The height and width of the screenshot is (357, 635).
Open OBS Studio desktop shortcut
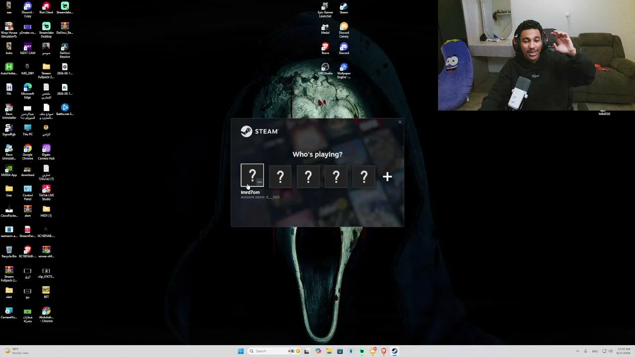(x=325, y=69)
